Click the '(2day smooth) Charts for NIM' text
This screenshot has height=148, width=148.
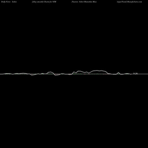[44, 2]
